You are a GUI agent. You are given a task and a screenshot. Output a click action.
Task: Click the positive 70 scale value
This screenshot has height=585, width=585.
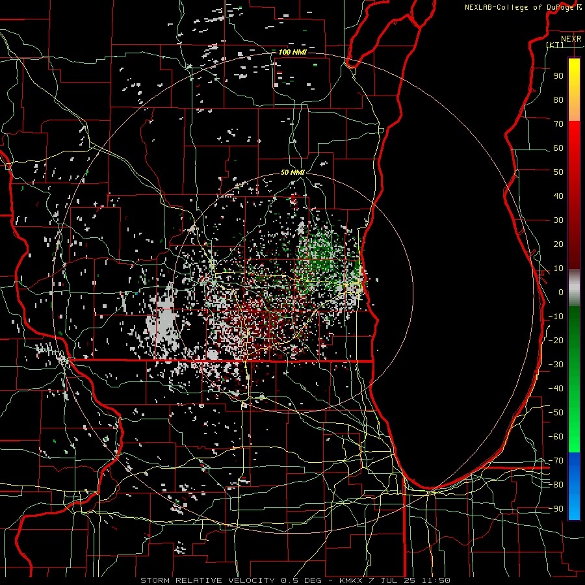[558, 124]
